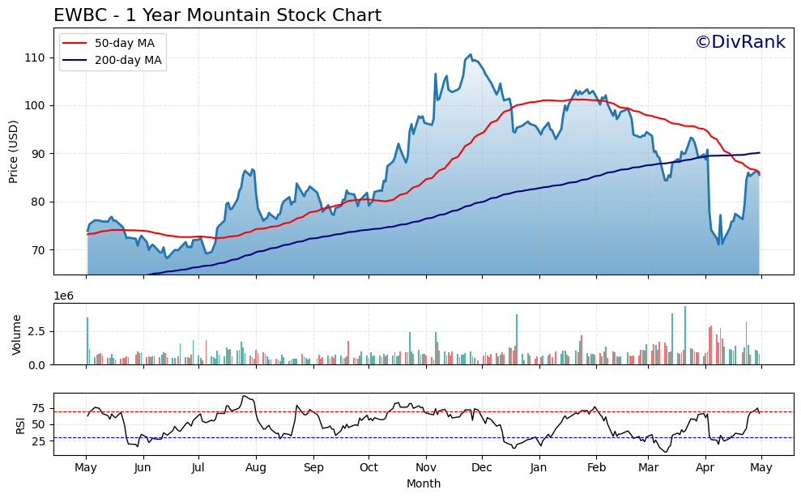This screenshot has width=801, height=498.
Task: Click the 50 RSI tick label
Action: click(x=38, y=424)
